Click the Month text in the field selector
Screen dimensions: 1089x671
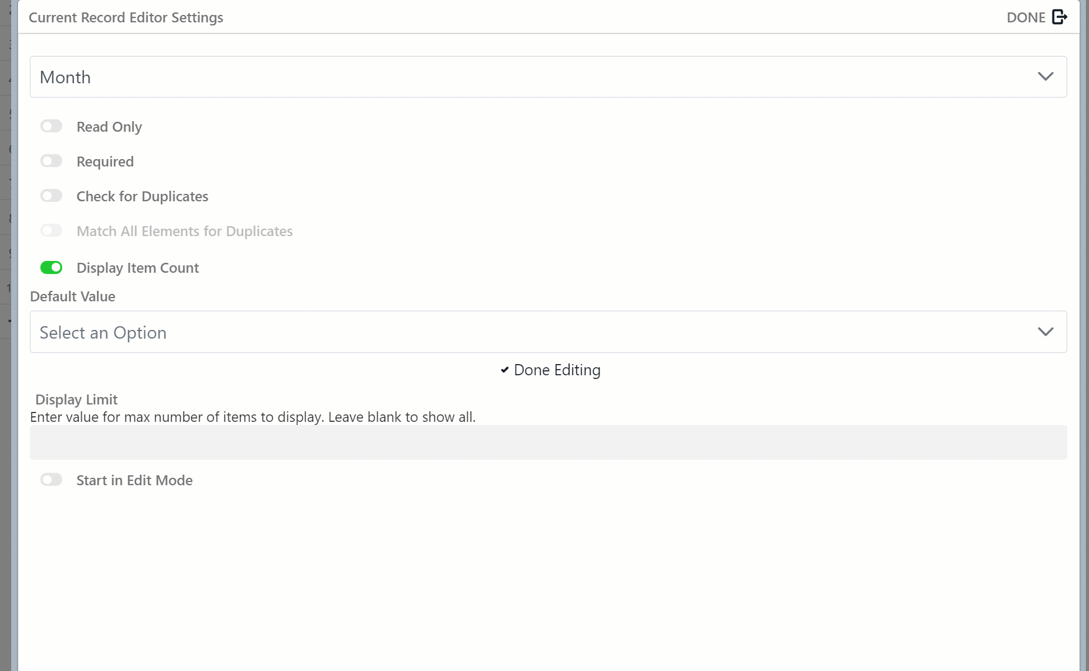point(65,77)
